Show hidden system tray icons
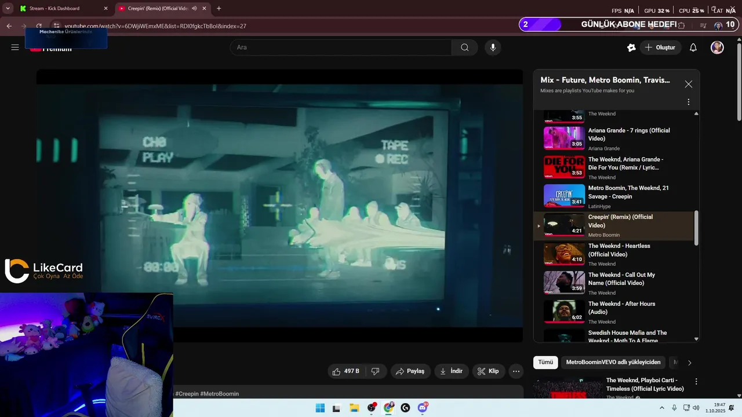Screen dimensions: 742x417 point(662,408)
